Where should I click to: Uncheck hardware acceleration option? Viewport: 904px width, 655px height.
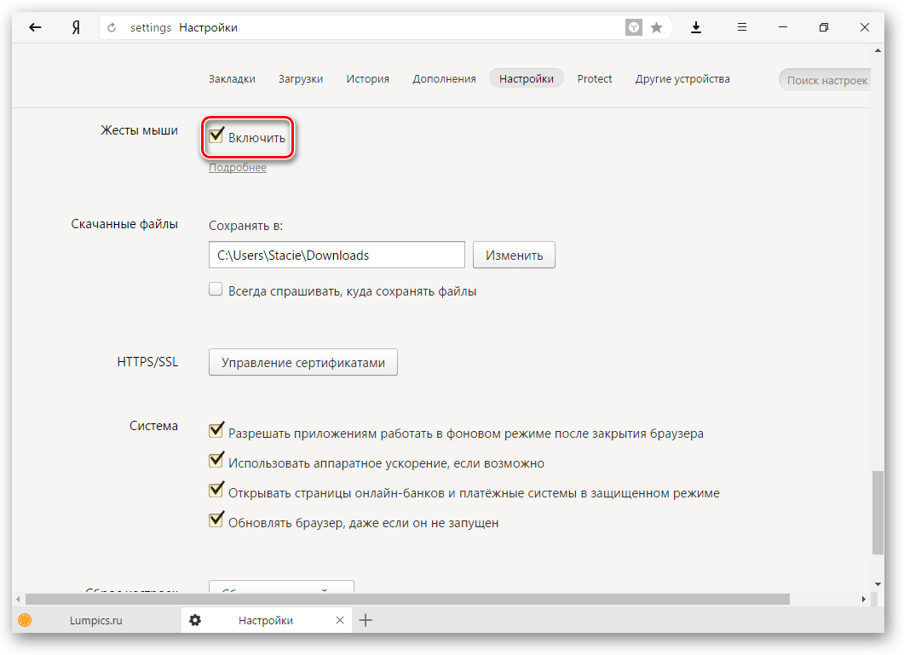[216, 462]
